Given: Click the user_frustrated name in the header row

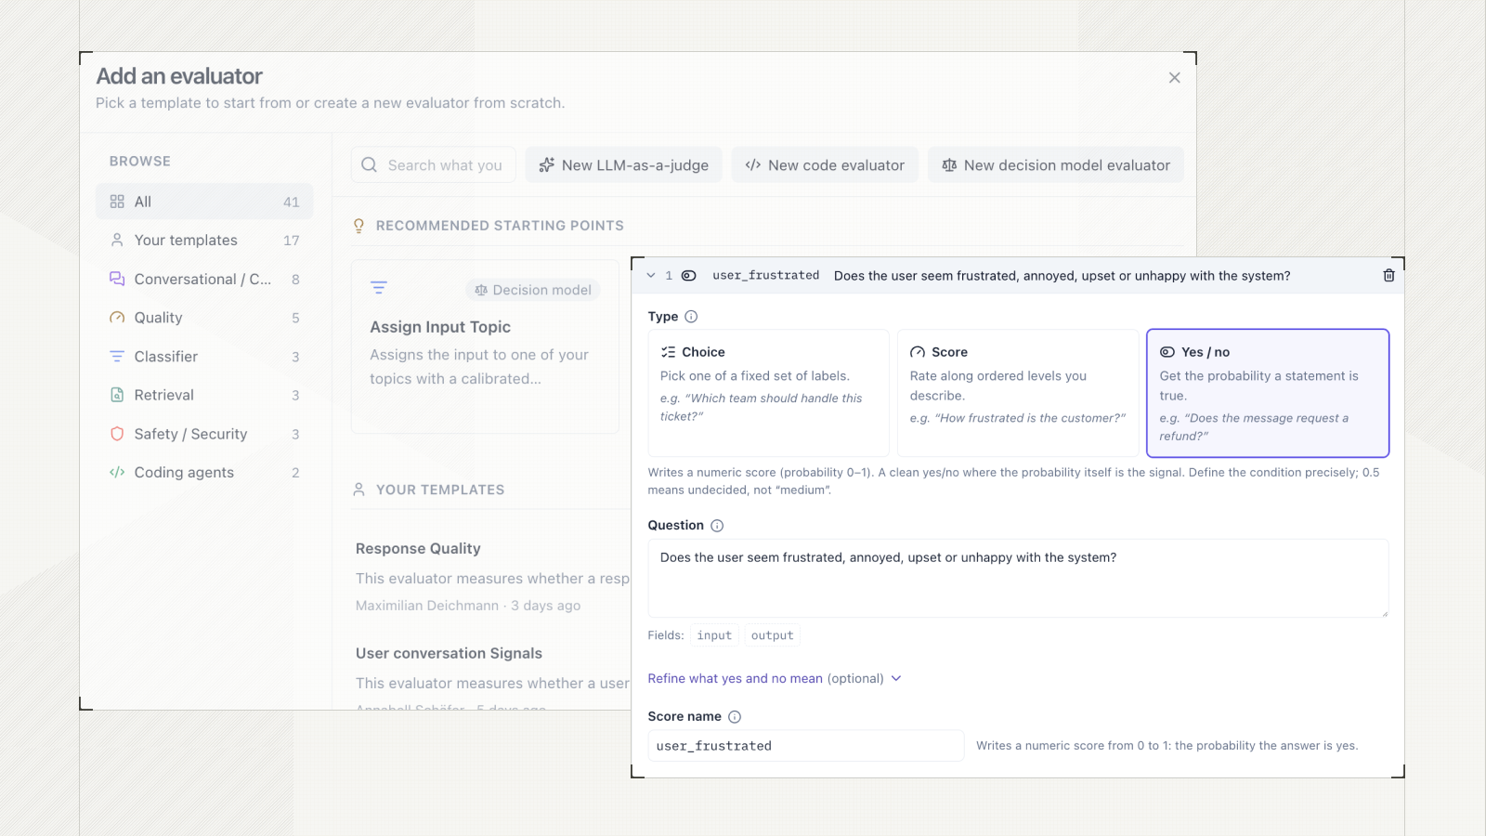Looking at the screenshot, I should (766, 276).
